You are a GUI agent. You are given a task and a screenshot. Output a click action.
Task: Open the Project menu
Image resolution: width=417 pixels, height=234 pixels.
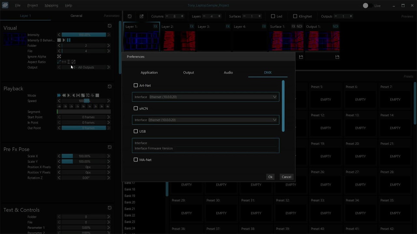[x=33, y=6]
